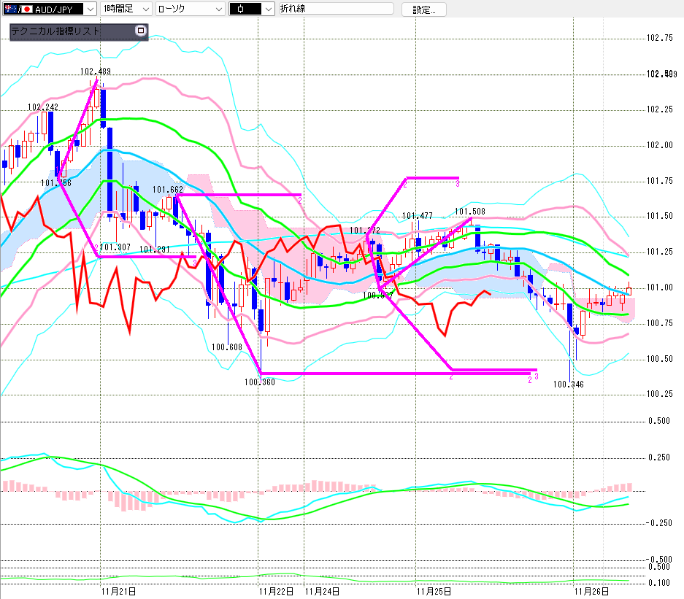Open the AUD/JPY currency pair dropdown
The height and width of the screenshot is (599, 684).
(89, 9)
